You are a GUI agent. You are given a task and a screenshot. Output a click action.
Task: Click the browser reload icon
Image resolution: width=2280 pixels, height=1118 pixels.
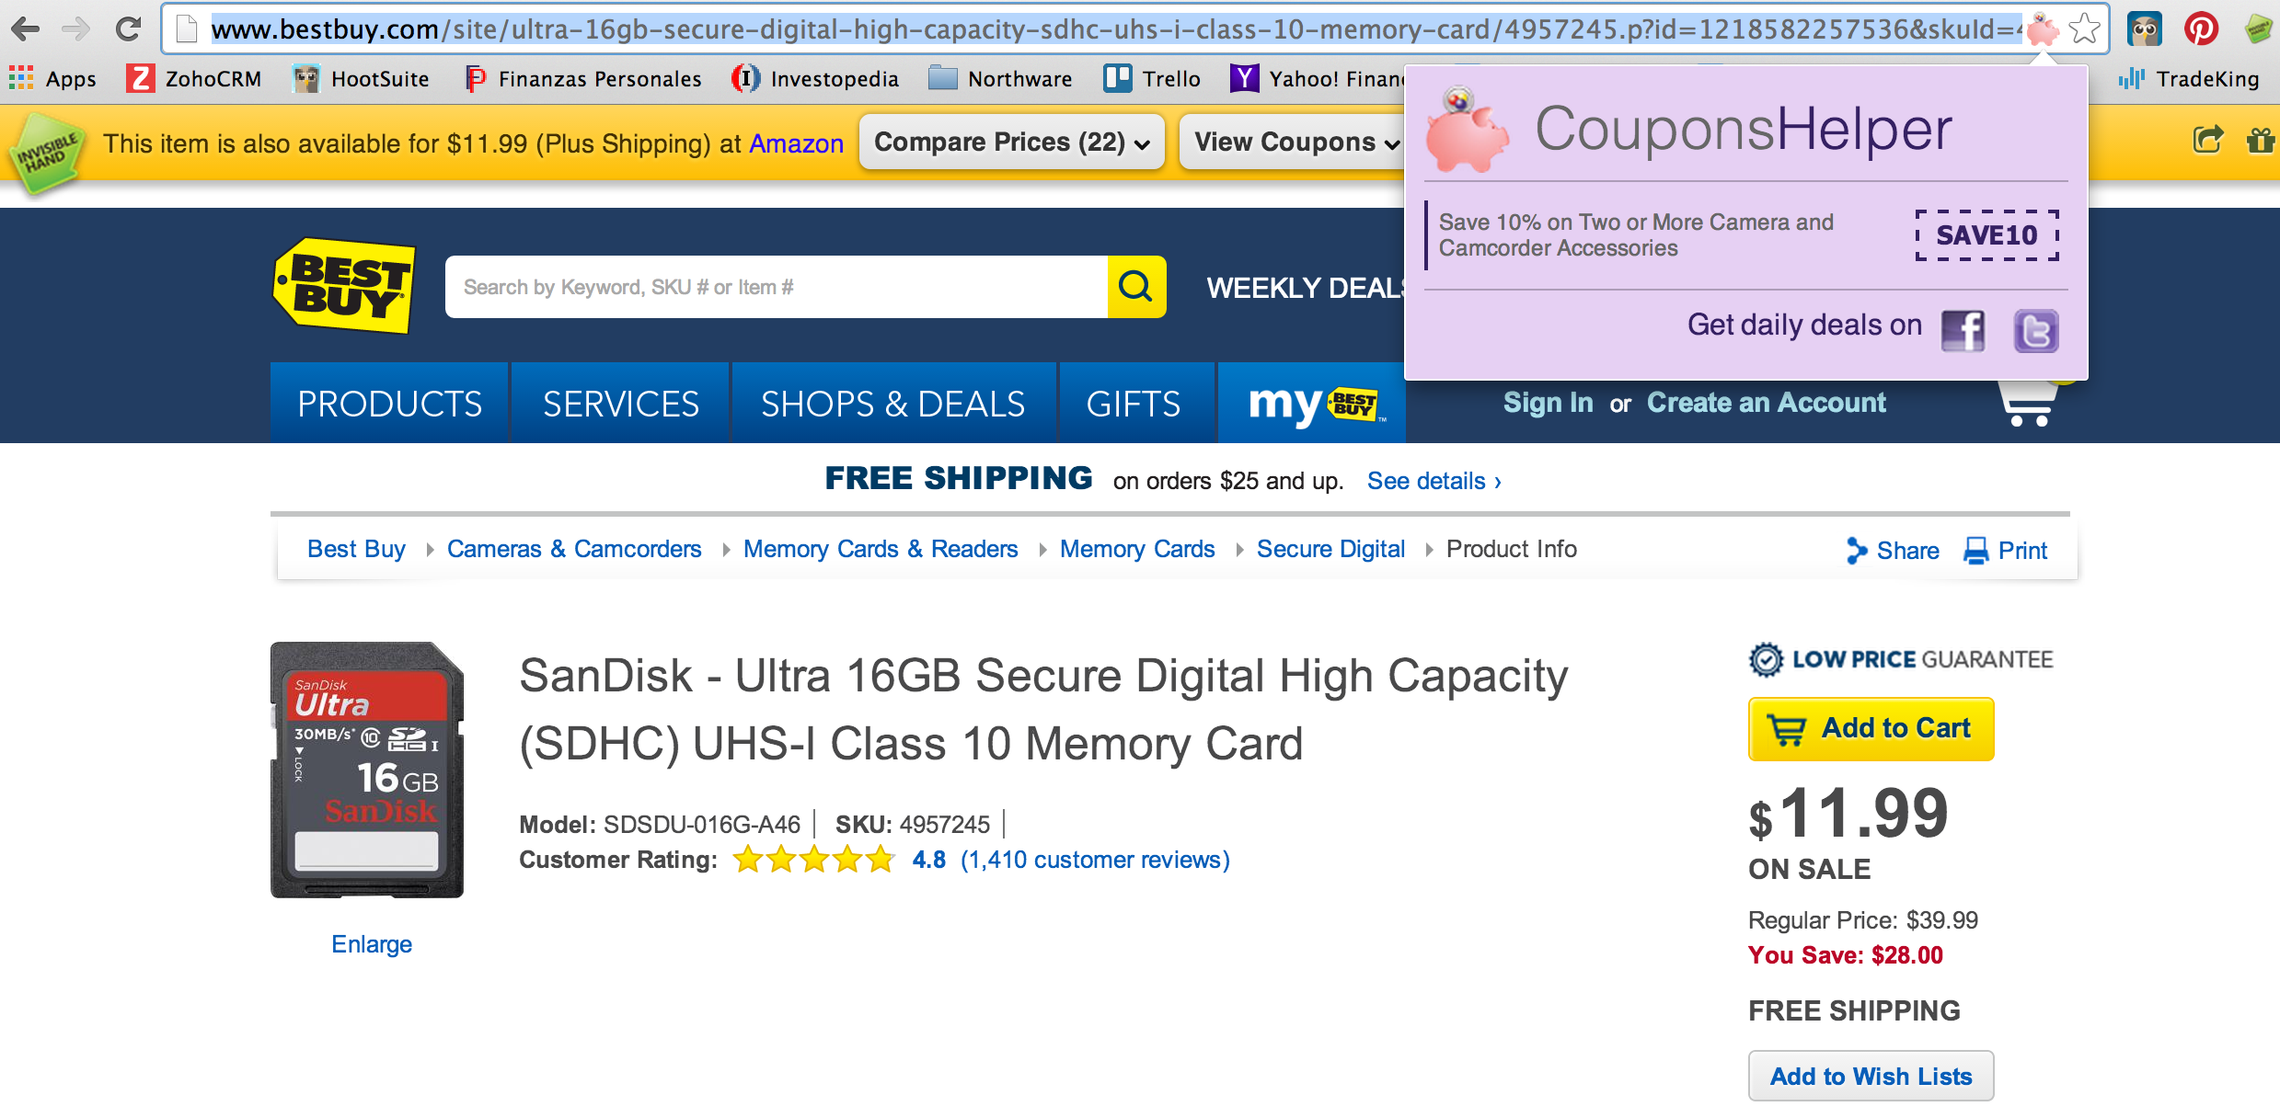tap(128, 29)
